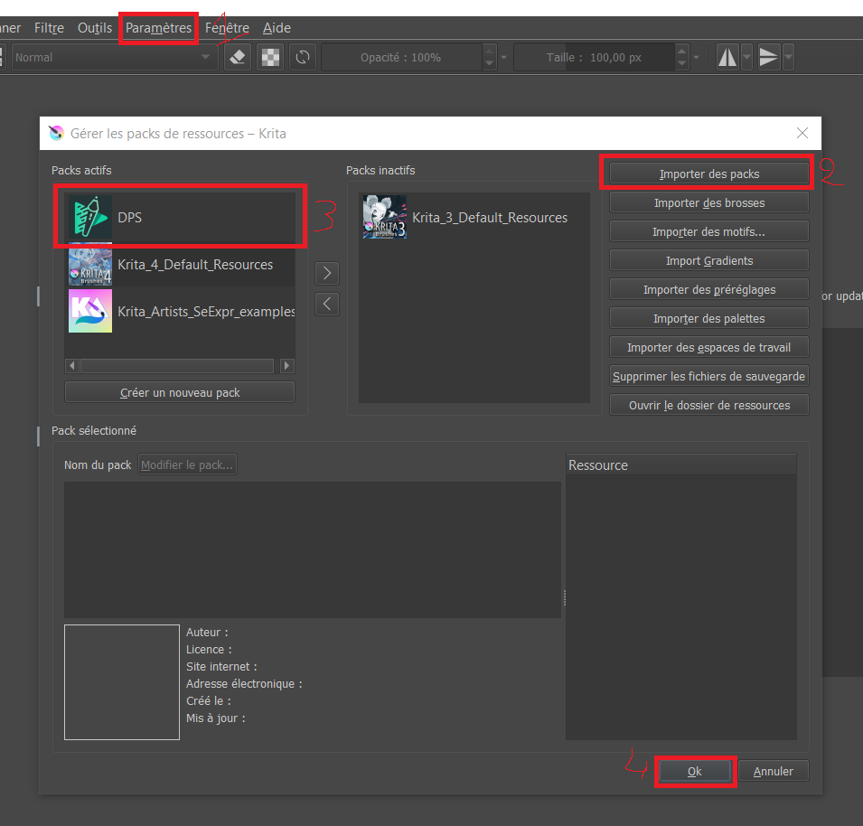Move pack to inactive with right arrow
This screenshot has width=863, height=826.
tap(327, 272)
